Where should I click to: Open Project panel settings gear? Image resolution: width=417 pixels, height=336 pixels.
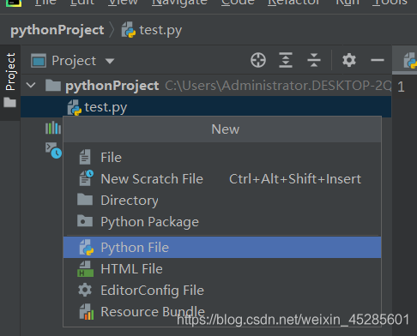(x=349, y=60)
